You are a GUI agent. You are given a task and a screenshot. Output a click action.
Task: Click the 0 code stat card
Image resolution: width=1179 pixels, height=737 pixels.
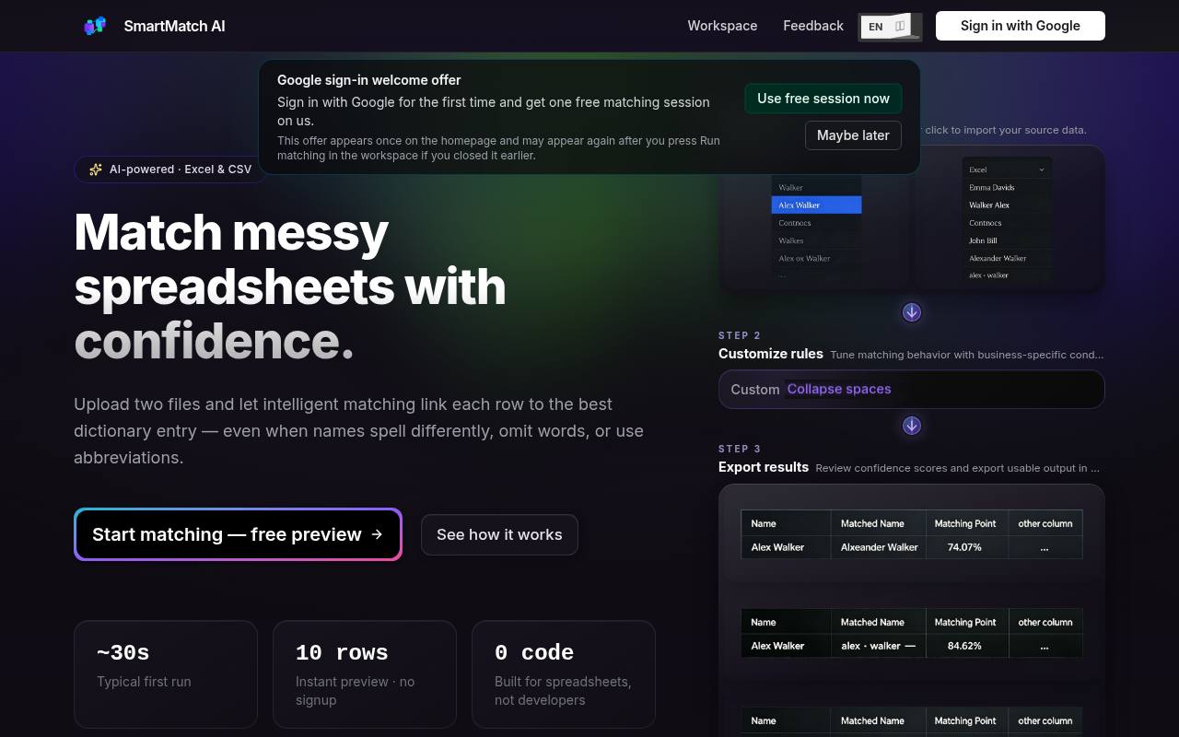[564, 674]
